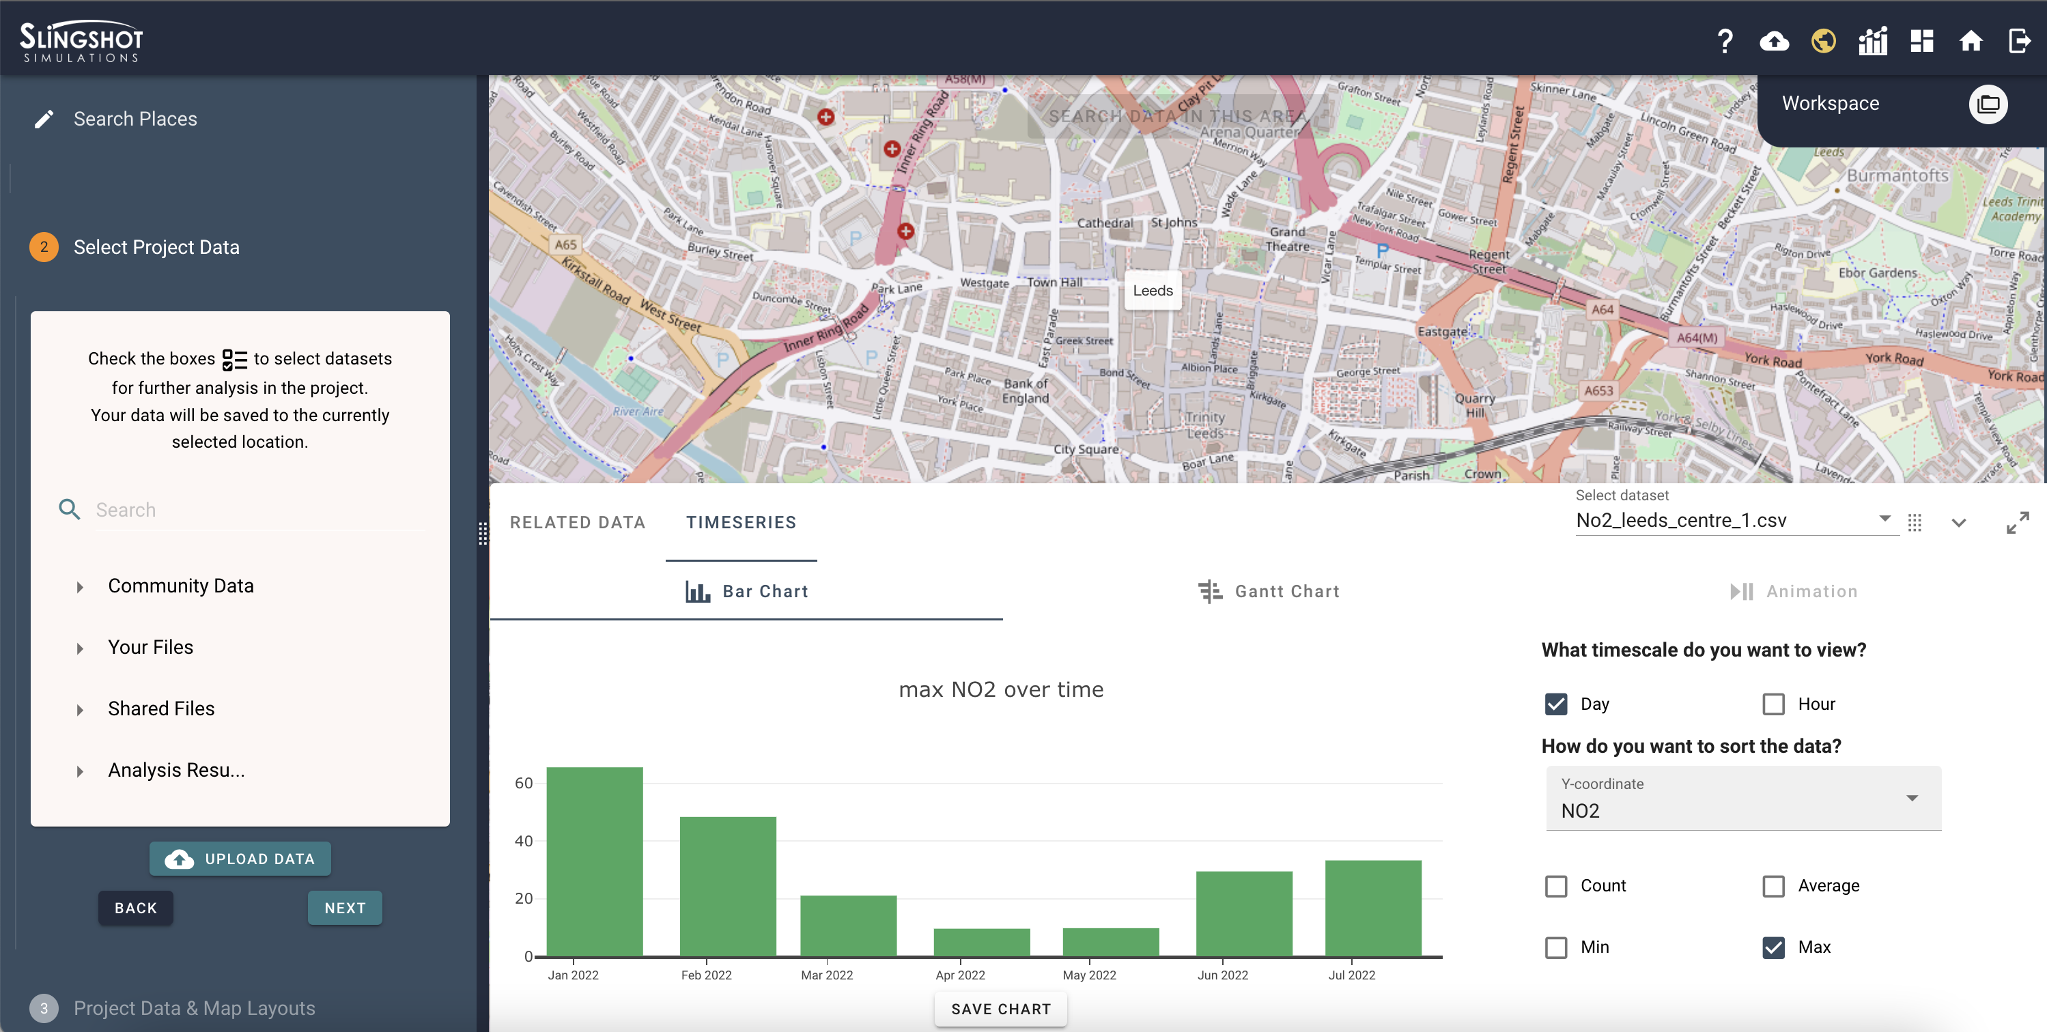
Task: Click the dataset Search input field
Action: tap(260, 510)
